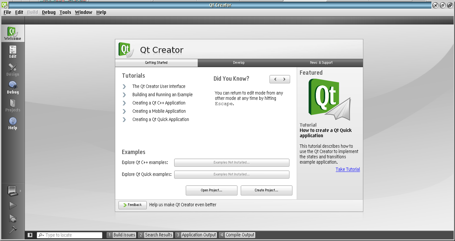Open Creating a Qt Quick Application tutorial
The image size is (455, 241).
click(x=161, y=119)
